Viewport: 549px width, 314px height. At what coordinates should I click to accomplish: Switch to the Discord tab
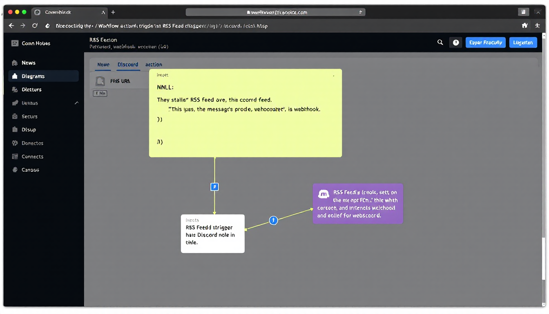(128, 65)
